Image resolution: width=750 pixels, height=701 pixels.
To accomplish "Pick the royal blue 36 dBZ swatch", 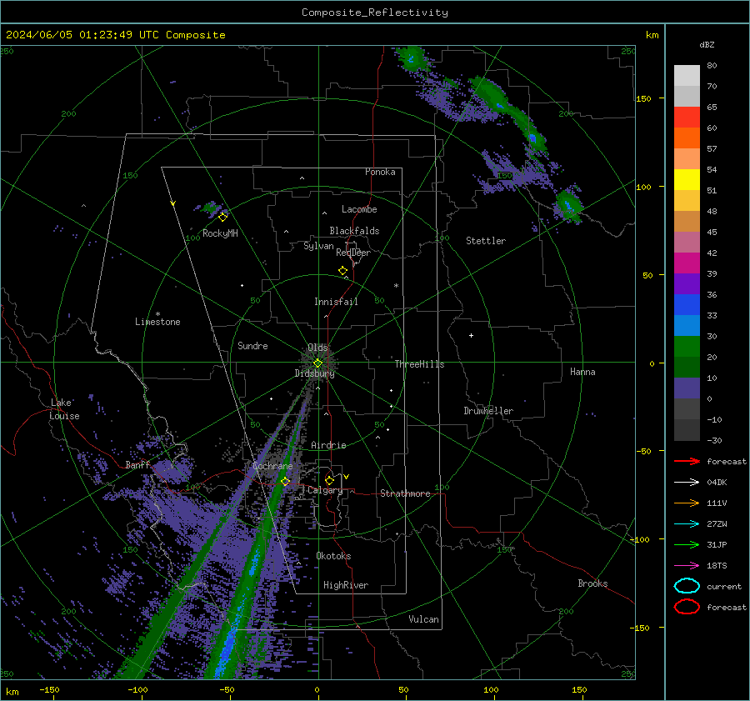I will tap(687, 304).
